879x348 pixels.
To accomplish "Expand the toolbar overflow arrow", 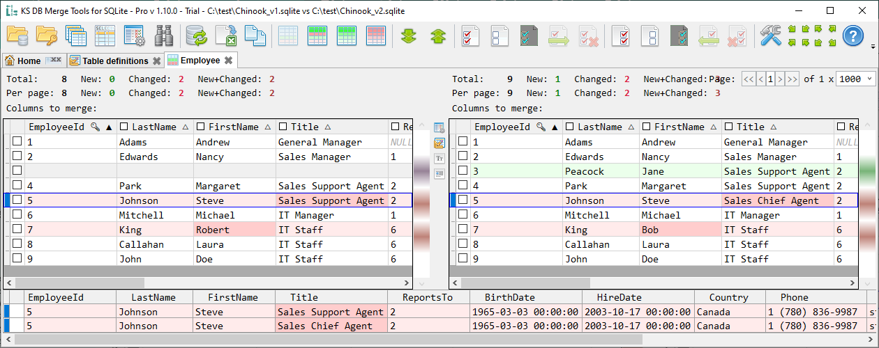I will tap(873, 47).
